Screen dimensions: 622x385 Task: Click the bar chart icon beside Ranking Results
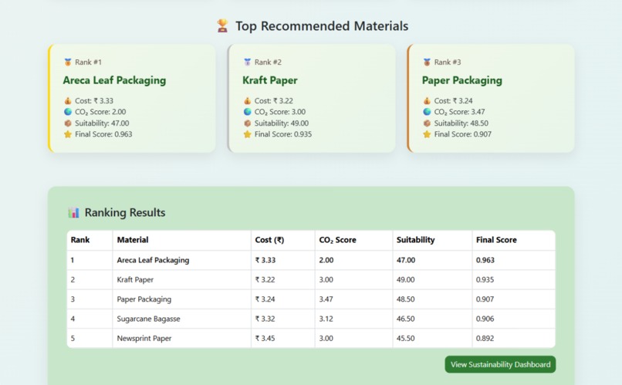(x=73, y=212)
